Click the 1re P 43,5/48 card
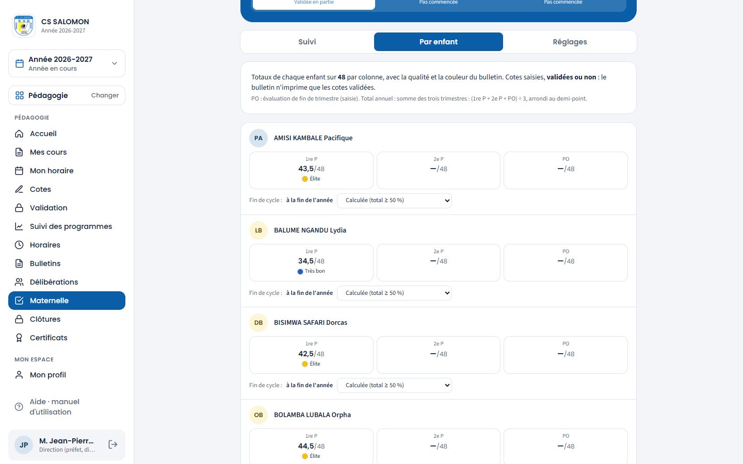 311,170
